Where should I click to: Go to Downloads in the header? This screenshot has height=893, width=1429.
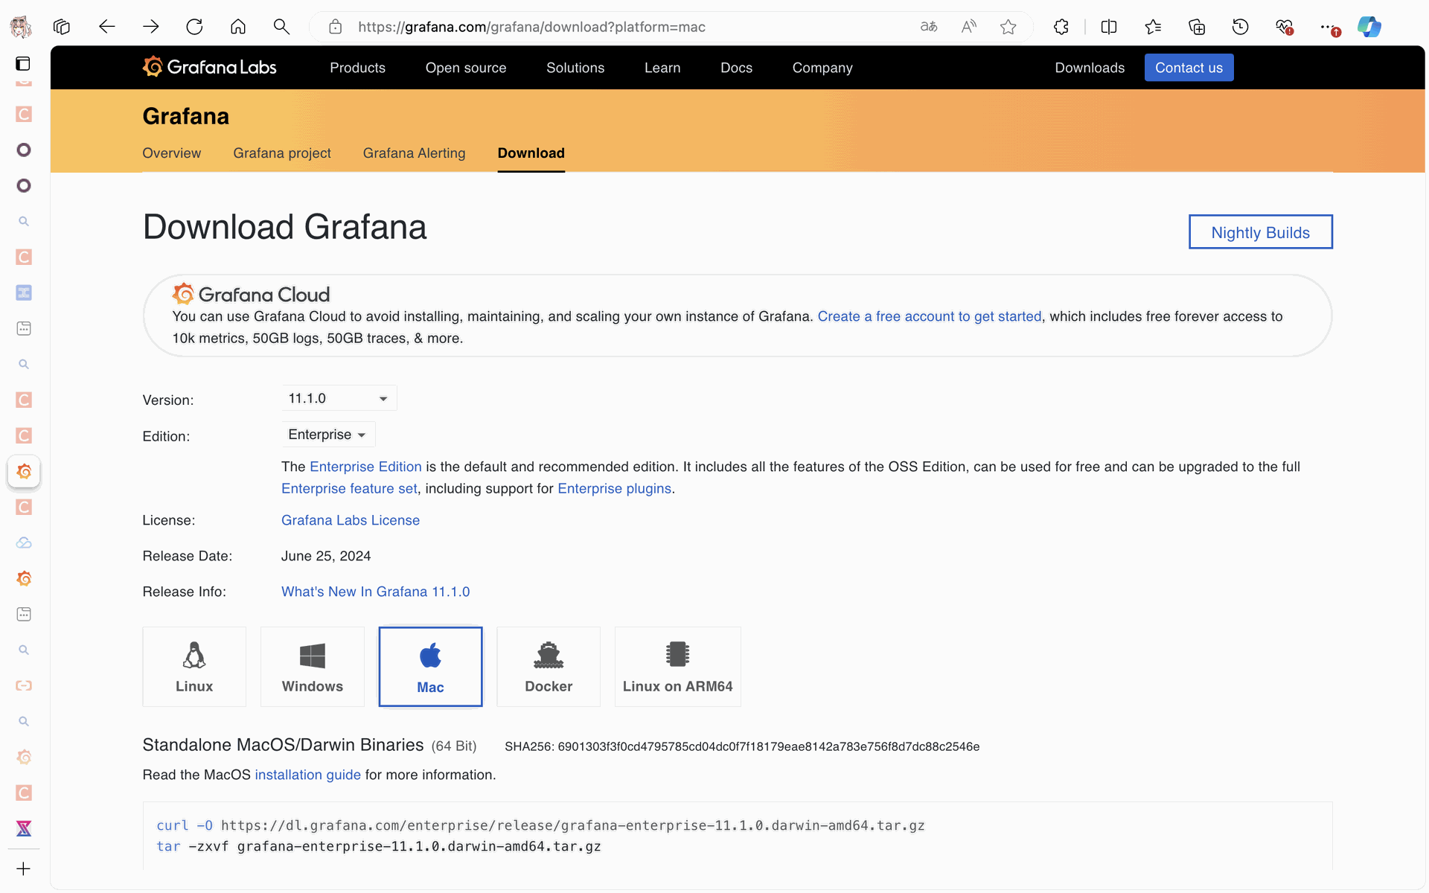pos(1090,68)
